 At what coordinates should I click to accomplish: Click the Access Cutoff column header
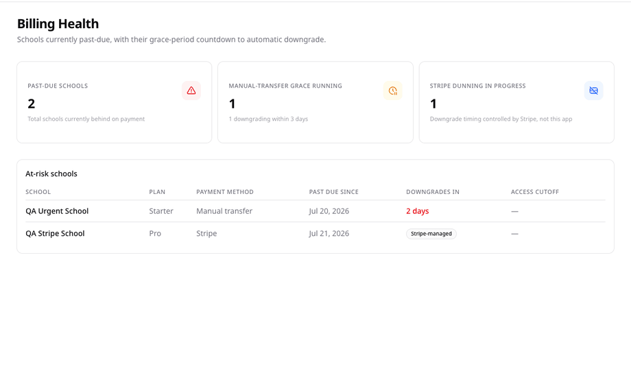(x=535, y=192)
